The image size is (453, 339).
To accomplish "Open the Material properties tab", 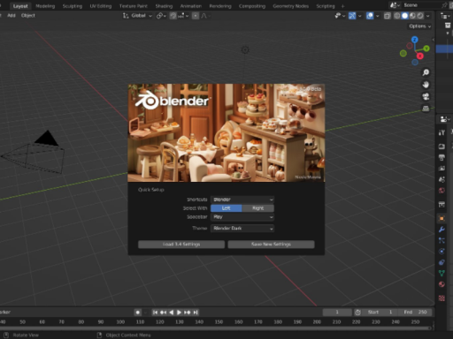I will pyautogui.click(x=441, y=284).
